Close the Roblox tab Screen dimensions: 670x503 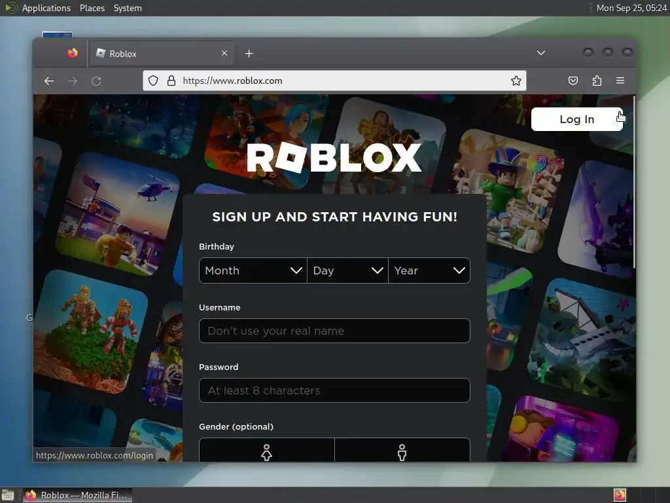point(224,53)
